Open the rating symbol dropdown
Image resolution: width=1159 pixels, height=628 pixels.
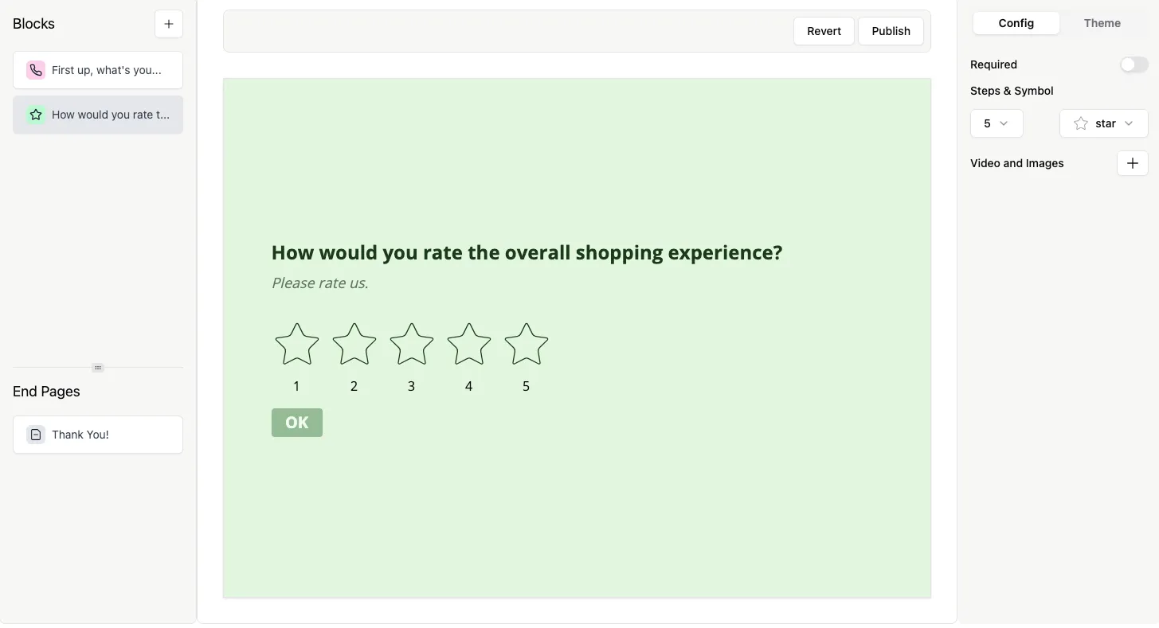(x=1103, y=123)
